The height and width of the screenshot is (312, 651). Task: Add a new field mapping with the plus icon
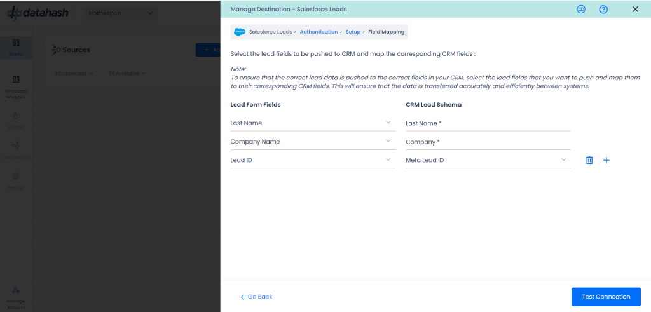click(606, 160)
